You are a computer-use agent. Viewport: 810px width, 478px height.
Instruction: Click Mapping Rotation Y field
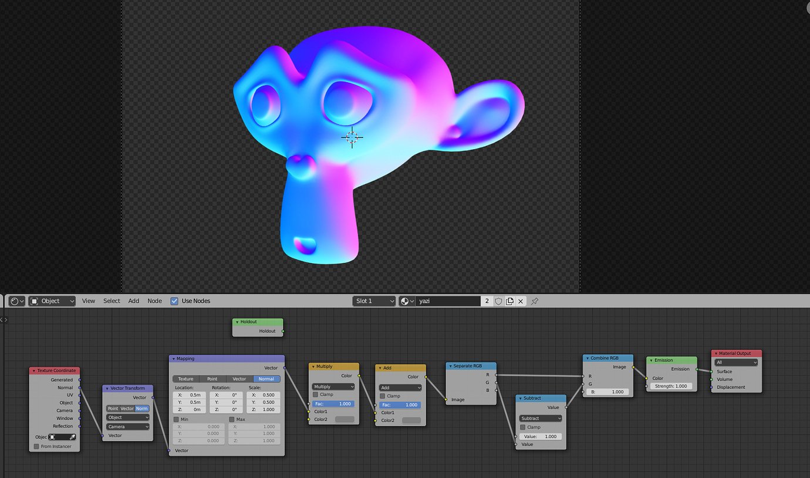pos(227,402)
